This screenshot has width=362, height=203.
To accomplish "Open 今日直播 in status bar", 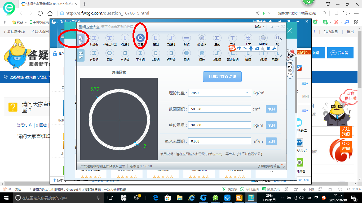I will tap(249, 189).
